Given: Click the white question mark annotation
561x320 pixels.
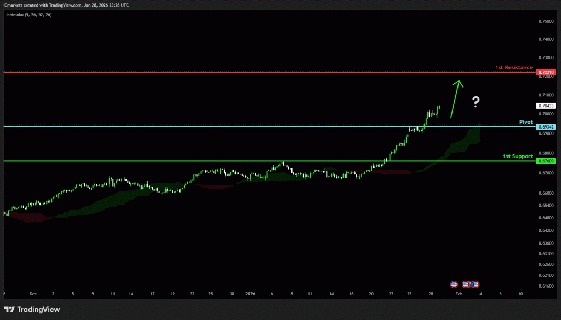Looking at the screenshot, I should point(476,101).
